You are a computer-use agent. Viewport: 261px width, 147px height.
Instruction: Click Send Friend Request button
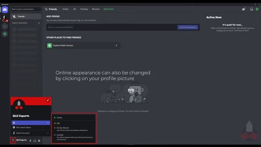(x=188, y=27)
